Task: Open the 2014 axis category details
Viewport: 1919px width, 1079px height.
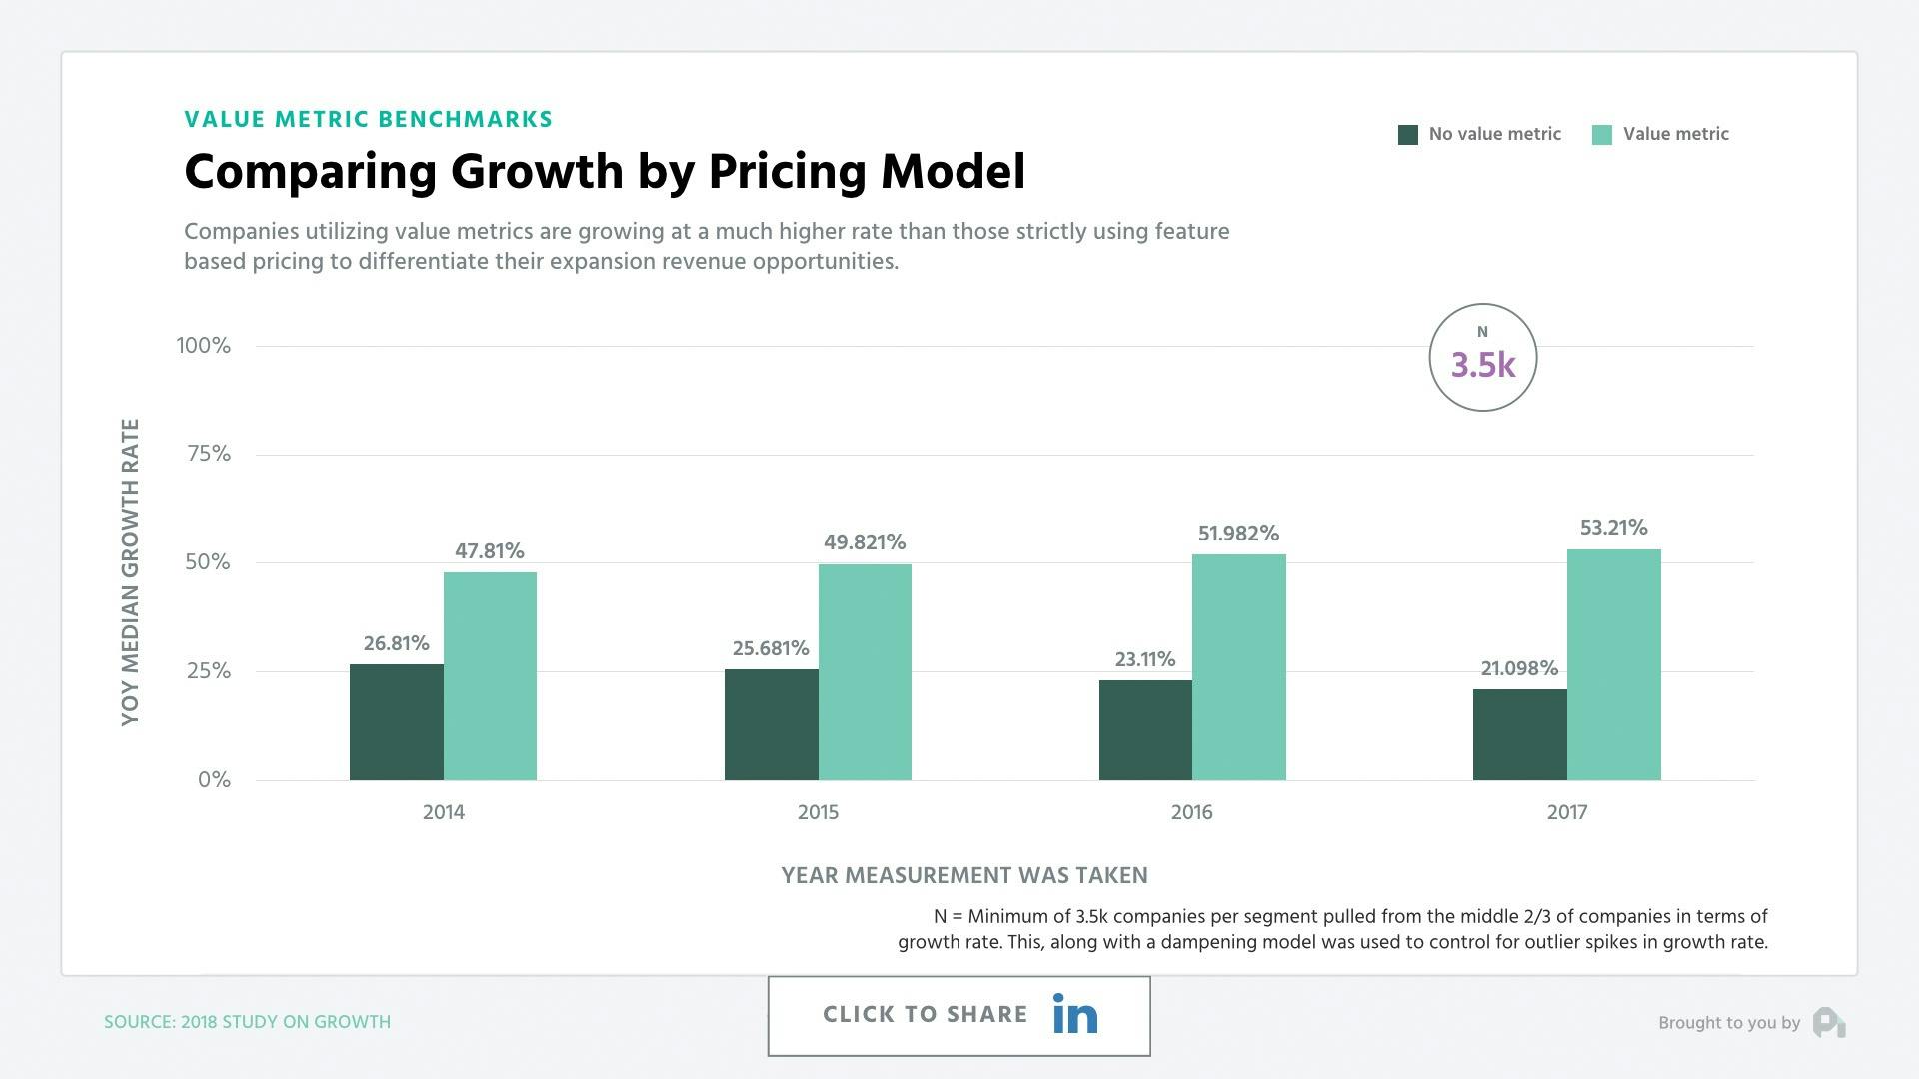Action: [x=444, y=812]
